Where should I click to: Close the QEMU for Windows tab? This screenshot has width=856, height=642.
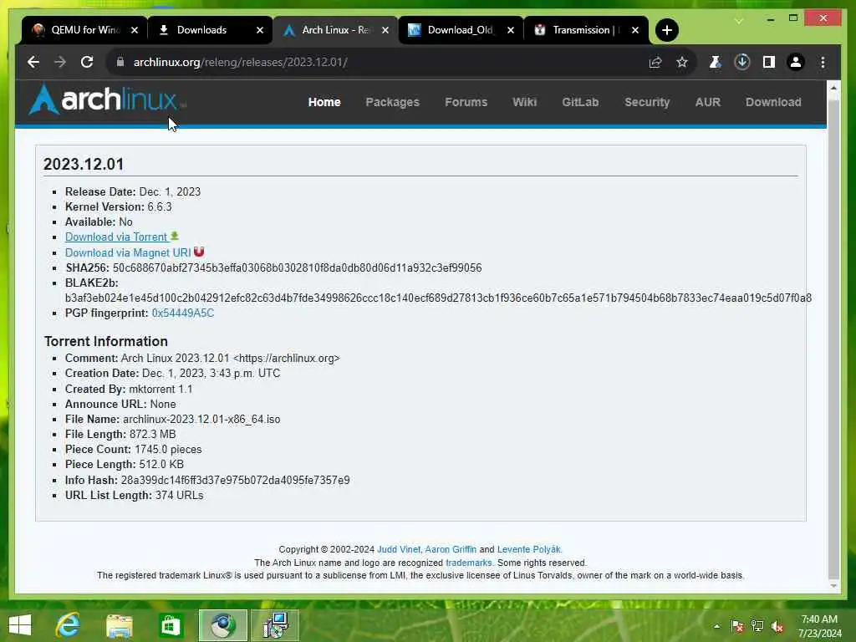[135, 30]
